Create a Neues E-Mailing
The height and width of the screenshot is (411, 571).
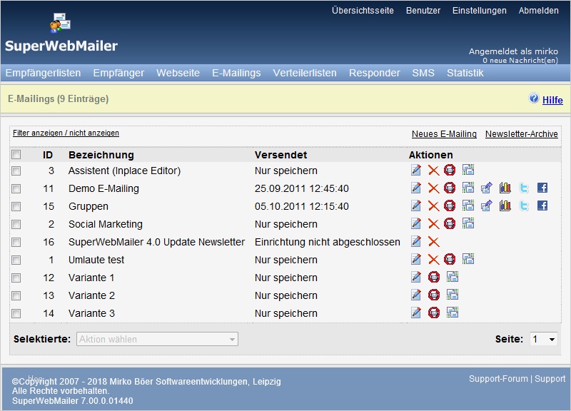click(x=444, y=134)
